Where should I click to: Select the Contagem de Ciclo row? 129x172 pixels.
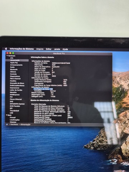click(43, 89)
